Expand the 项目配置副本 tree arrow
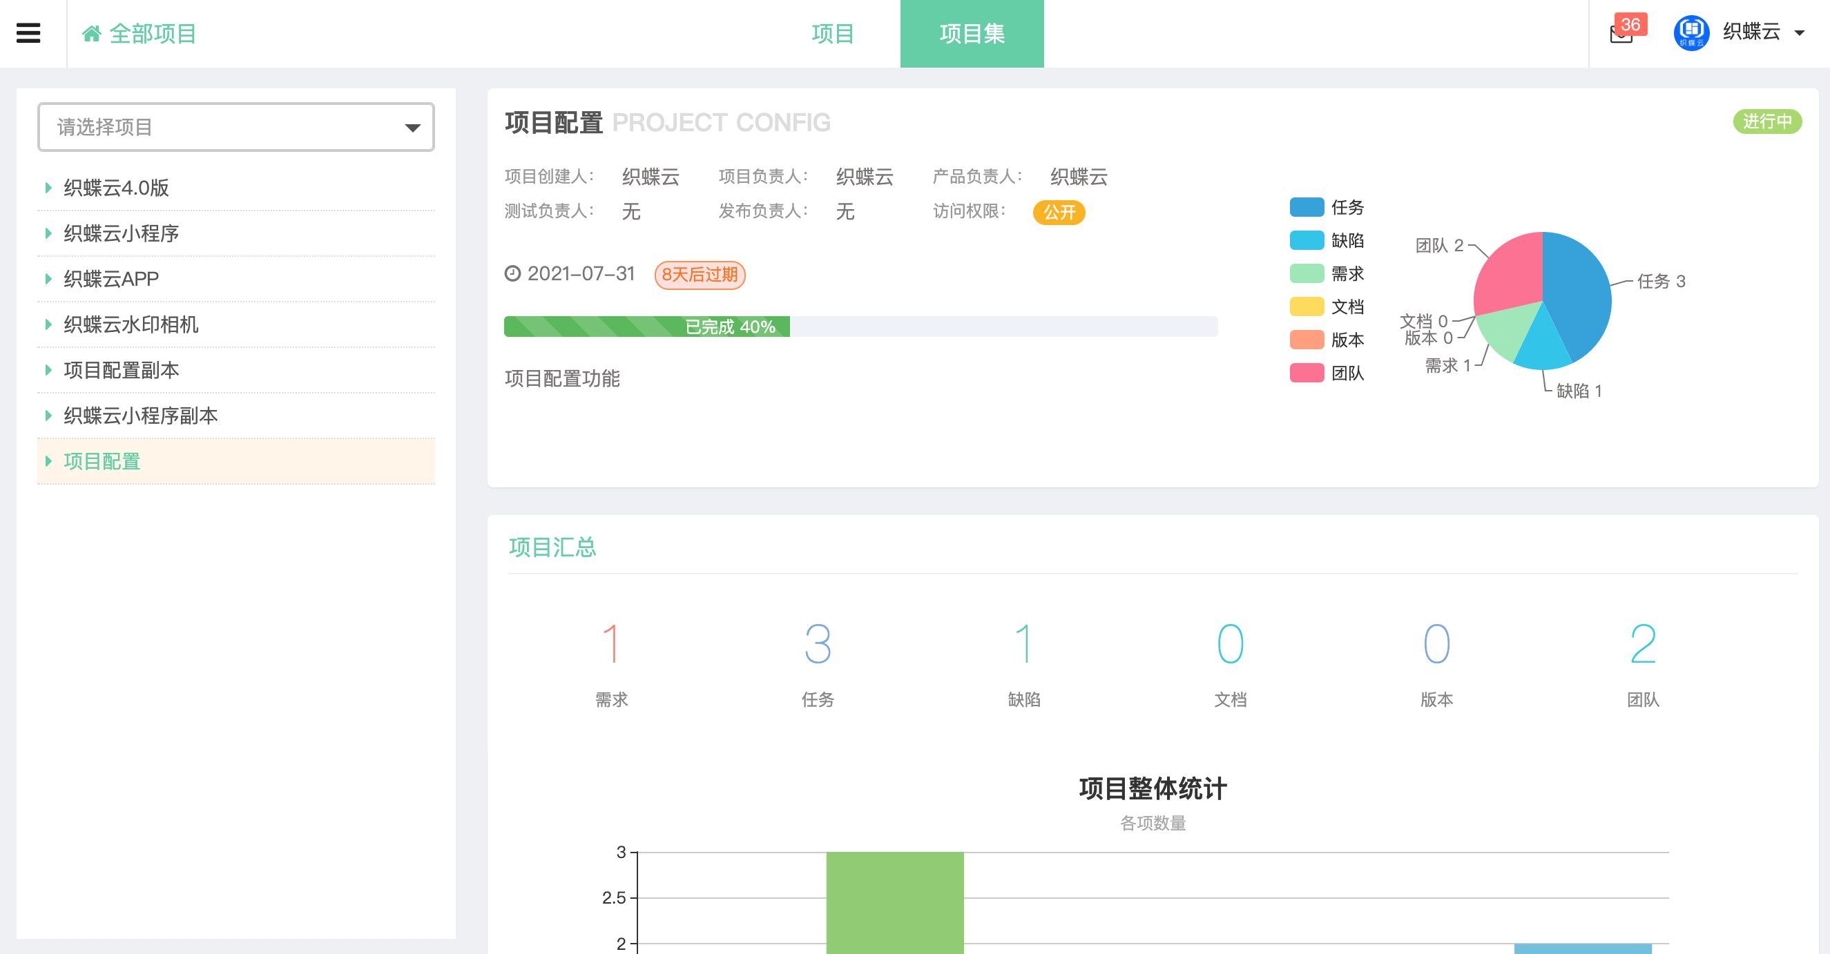Viewport: 1830px width, 954px height. 48,369
